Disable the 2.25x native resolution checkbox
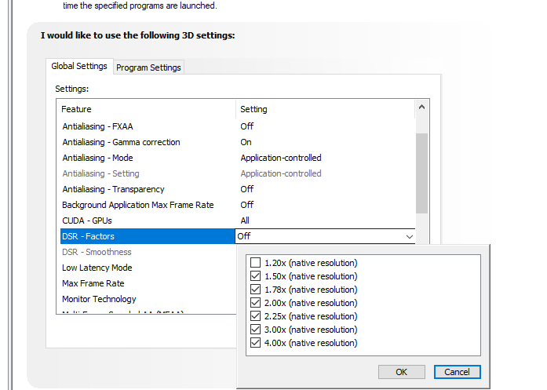This screenshot has height=390, width=547. 255,316
